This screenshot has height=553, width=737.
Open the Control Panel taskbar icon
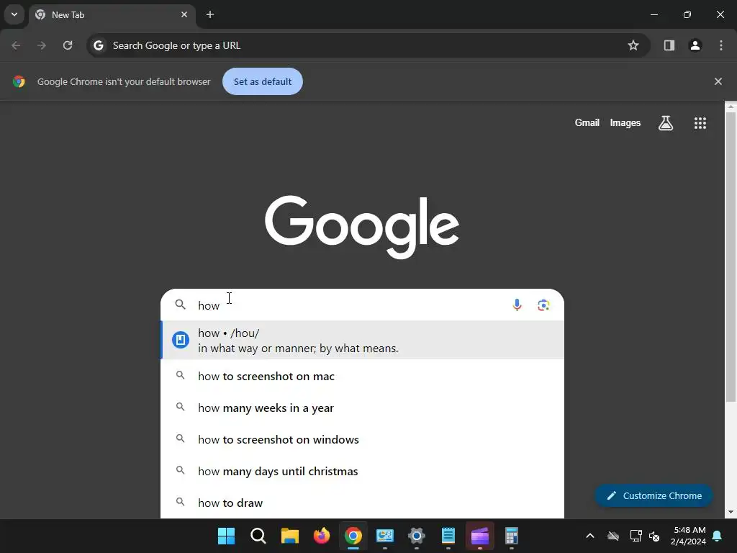click(384, 536)
